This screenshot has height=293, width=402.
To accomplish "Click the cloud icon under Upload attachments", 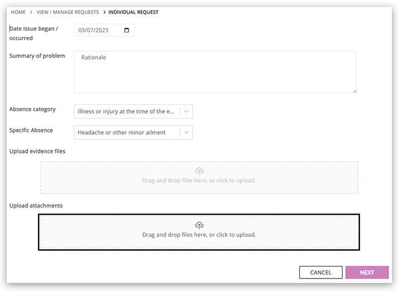I will 199,225.
